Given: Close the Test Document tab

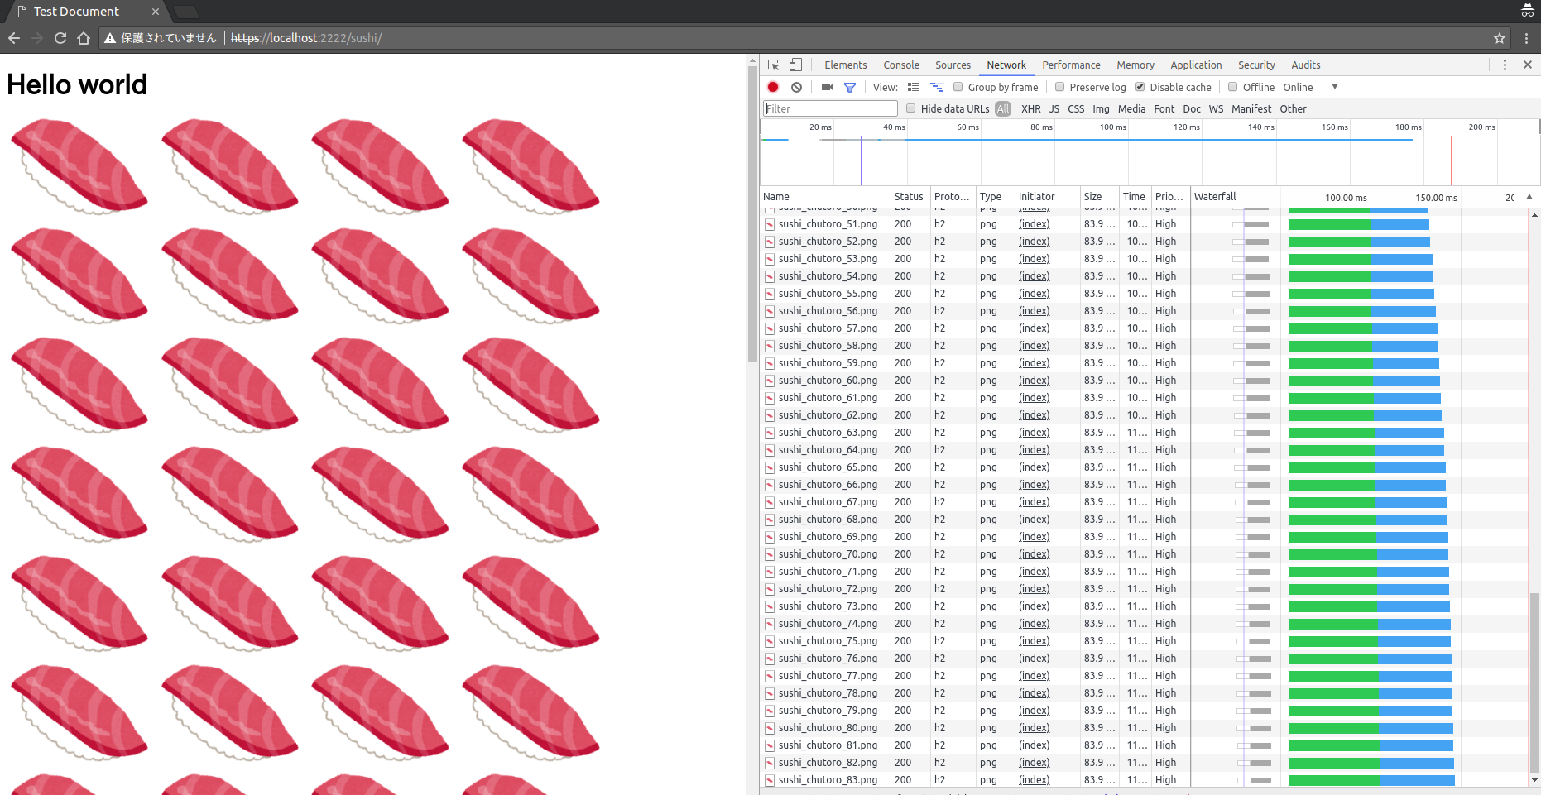Looking at the screenshot, I should coord(156,12).
